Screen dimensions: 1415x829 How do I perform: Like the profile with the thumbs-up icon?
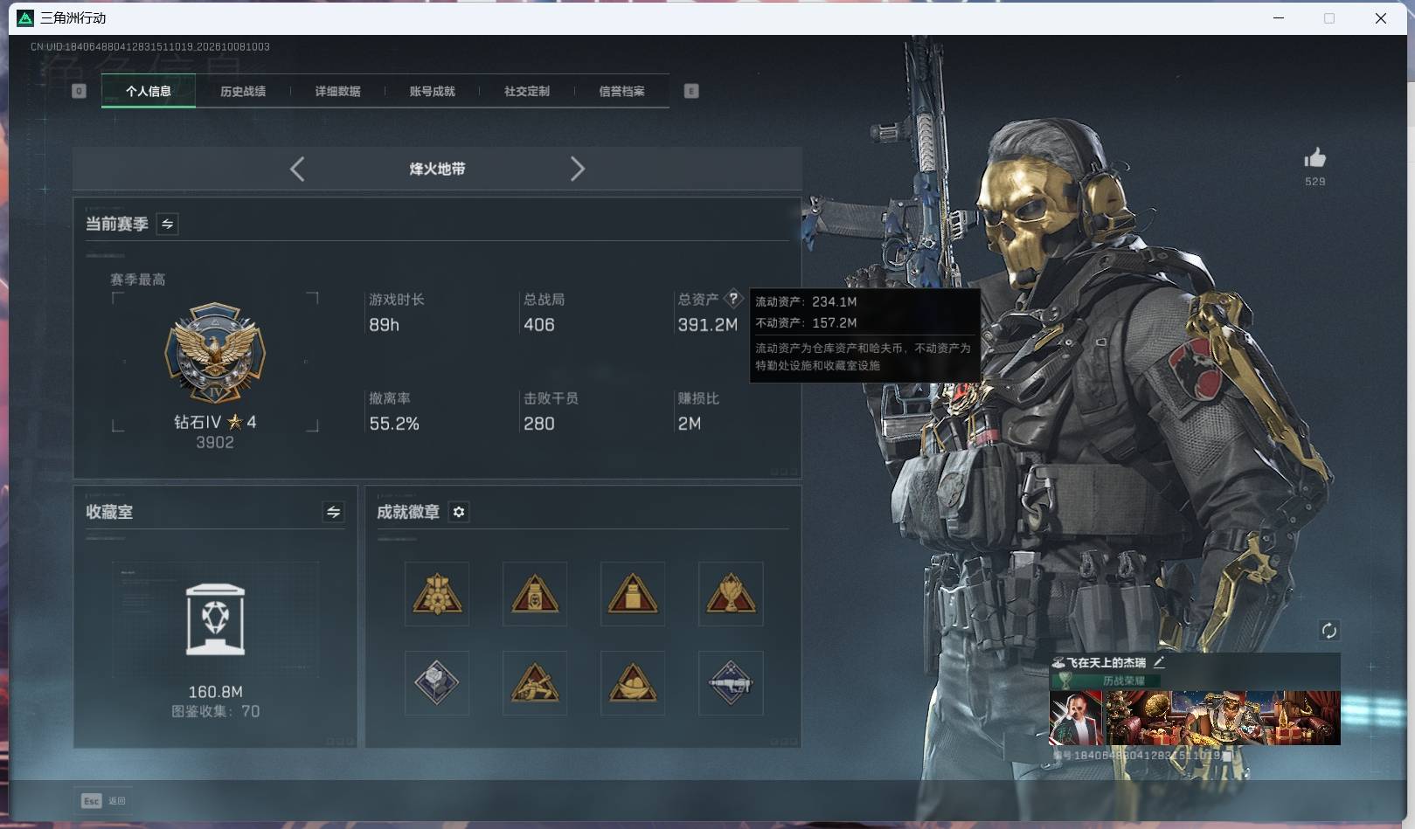pyautogui.click(x=1314, y=158)
